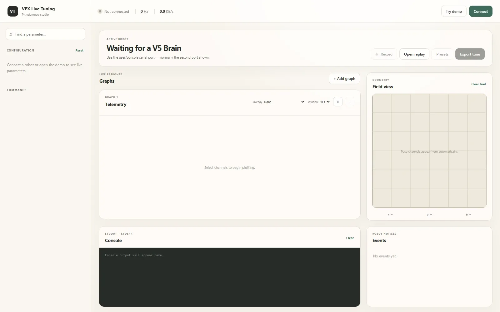Click the COMMANDS section label
The width and height of the screenshot is (500, 312).
point(17,90)
